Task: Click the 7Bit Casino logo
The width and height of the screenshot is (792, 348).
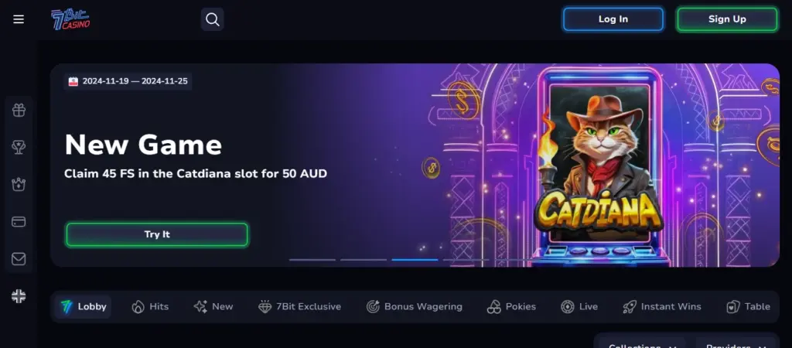Action: (x=70, y=19)
